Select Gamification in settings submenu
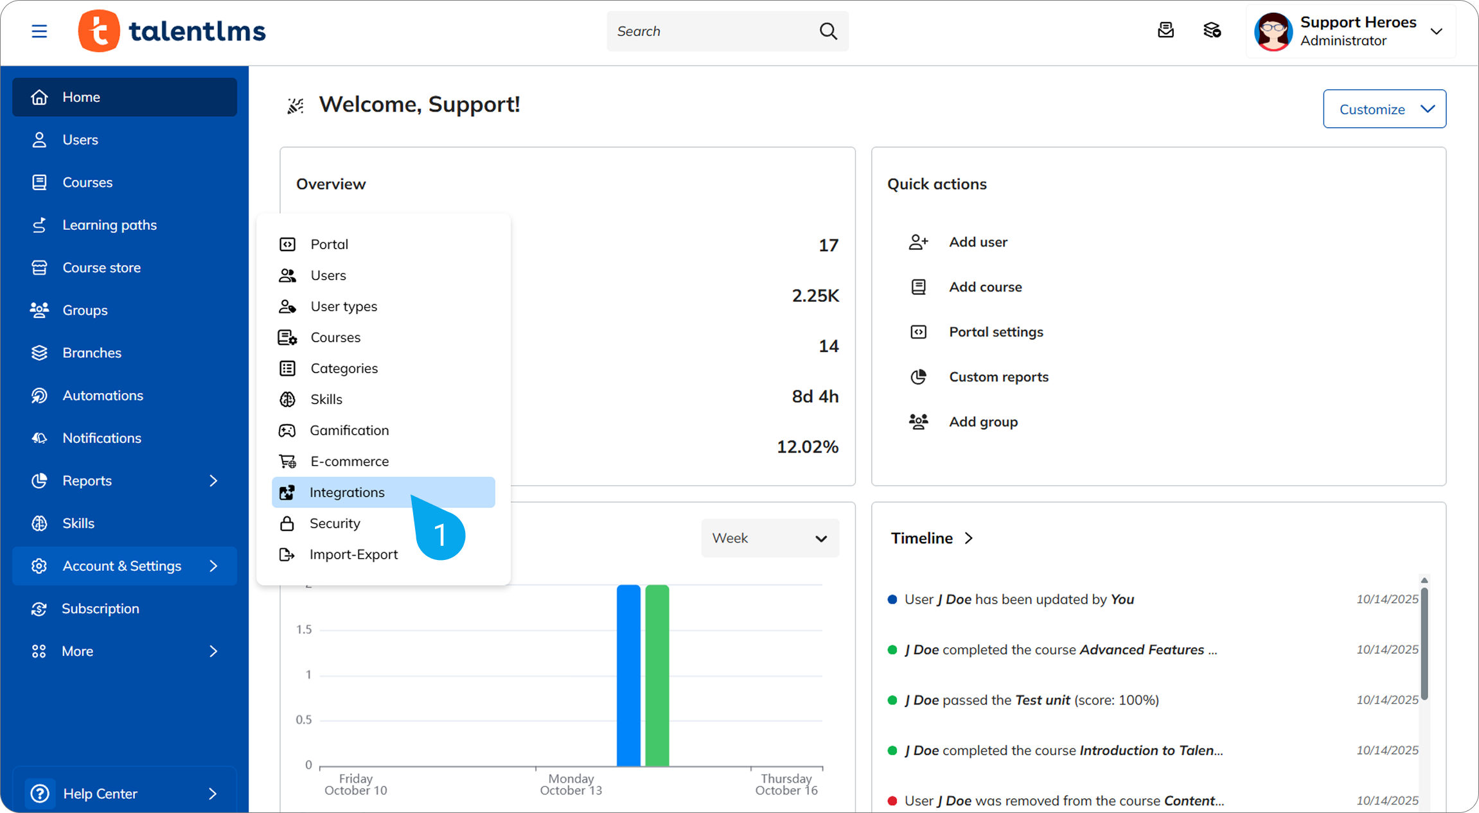 (x=349, y=430)
